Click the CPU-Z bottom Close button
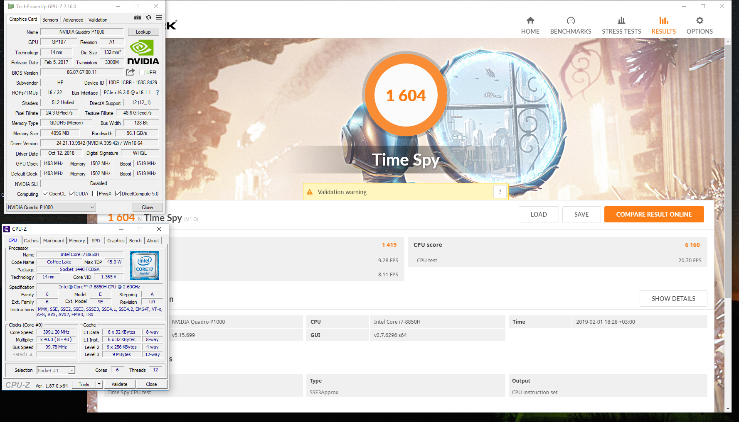Viewport: 739px width, 422px height. [x=152, y=384]
